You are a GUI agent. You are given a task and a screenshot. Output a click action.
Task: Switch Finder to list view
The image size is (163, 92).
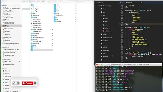27,2
